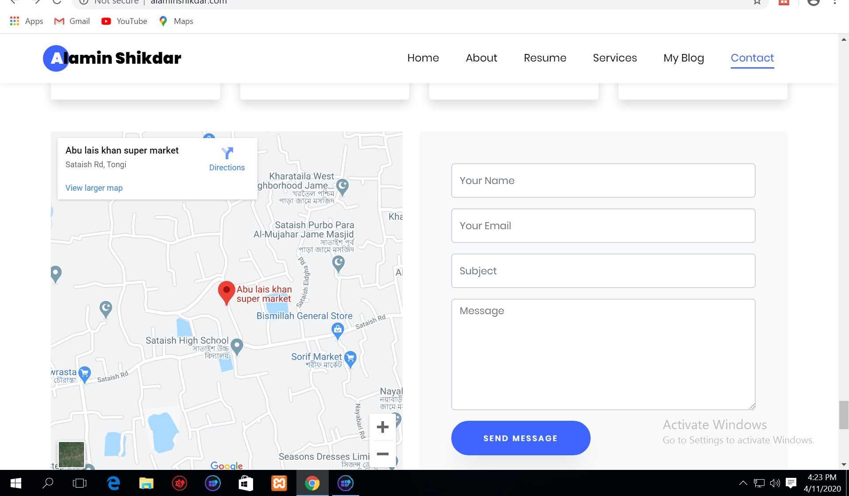The height and width of the screenshot is (496, 849).
Task: Click into the Message text area
Action: coord(603,354)
